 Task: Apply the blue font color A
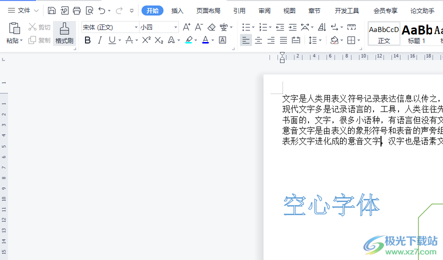(205, 40)
